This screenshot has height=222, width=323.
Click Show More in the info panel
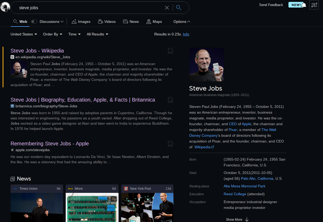(237, 219)
